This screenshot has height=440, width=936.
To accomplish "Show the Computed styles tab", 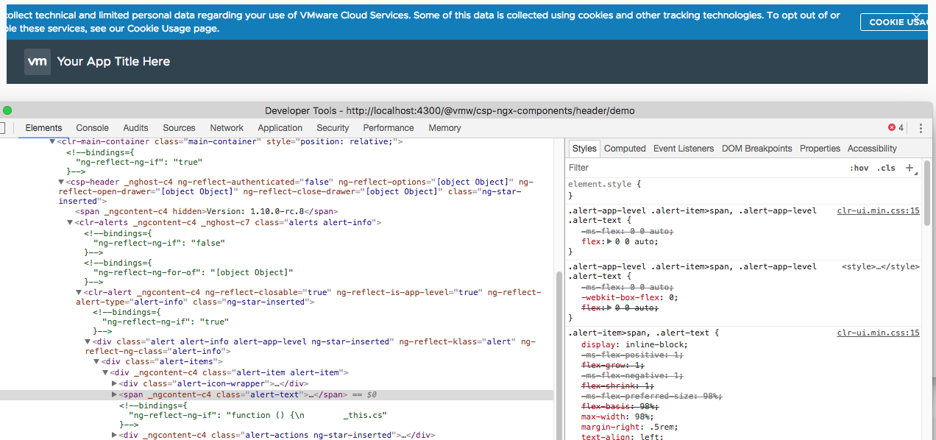I will (x=625, y=149).
